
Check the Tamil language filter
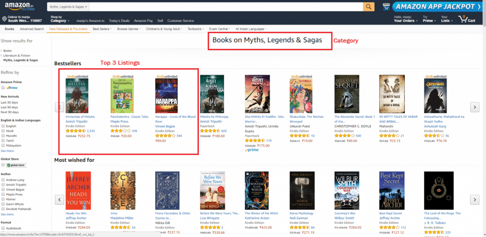tap(3, 141)
